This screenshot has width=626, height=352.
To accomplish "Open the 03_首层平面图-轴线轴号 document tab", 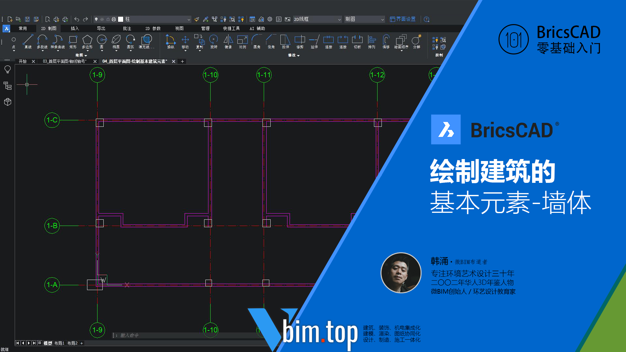I will pyautogui.click(x=65, y=61).
